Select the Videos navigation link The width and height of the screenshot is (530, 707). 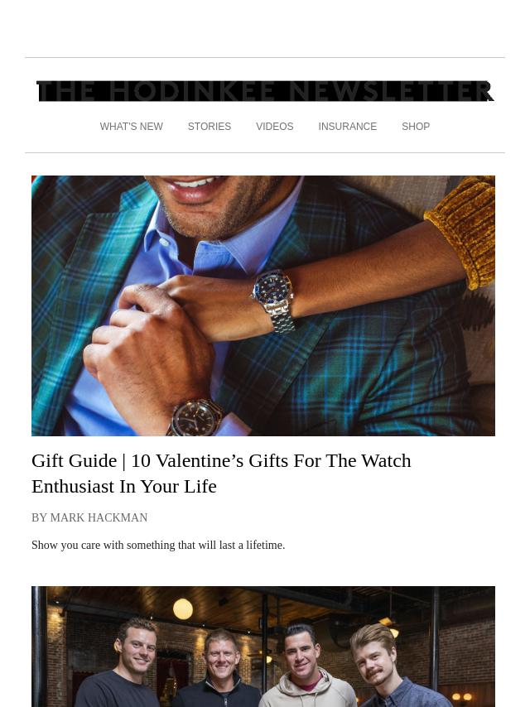(x=275, y=127)
